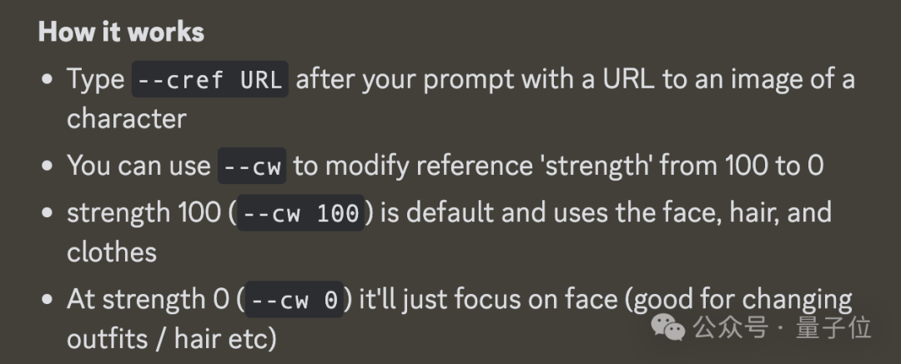Viewport: 901px width, 364px height.
Task: Click the bullet point before 'You can use'
Action: coord(48,166)
